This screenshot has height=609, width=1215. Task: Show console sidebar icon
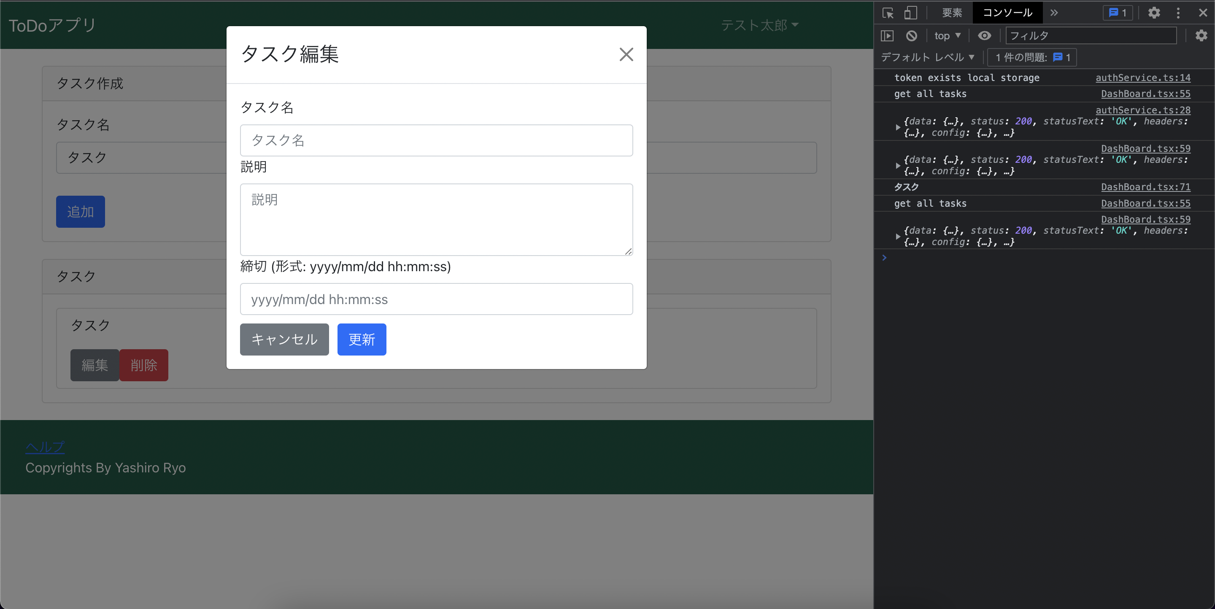click(887, 36)
